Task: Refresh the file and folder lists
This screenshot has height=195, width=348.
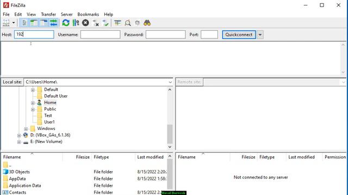Action: pyautogui.click(x=66, y=23)
